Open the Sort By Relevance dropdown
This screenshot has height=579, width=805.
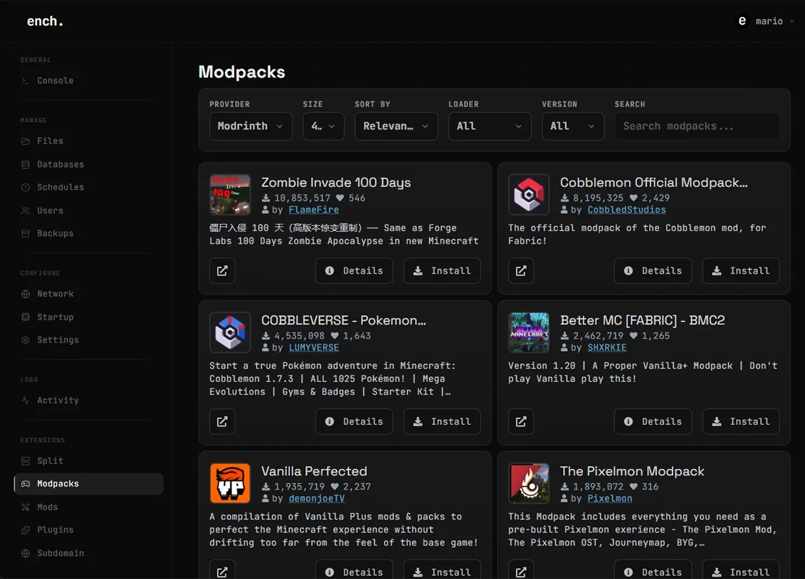pos(396,126)
